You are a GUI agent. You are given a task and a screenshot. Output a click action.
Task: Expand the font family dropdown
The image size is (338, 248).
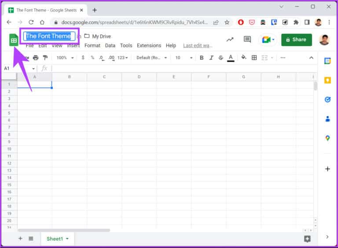point(152,58)
